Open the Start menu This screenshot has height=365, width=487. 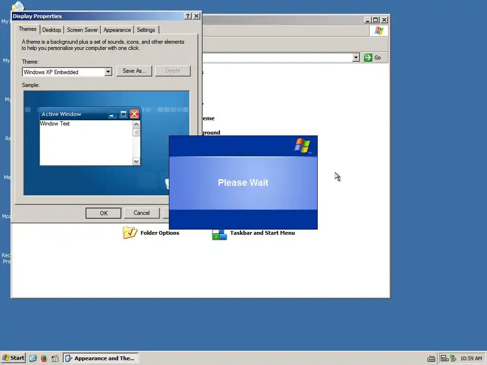(x=13, y=358)
